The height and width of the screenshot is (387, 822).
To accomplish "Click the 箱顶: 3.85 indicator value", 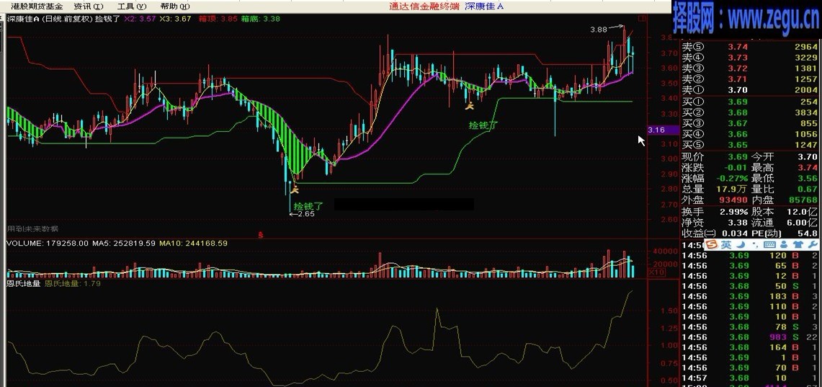I will tap(218, 19).
